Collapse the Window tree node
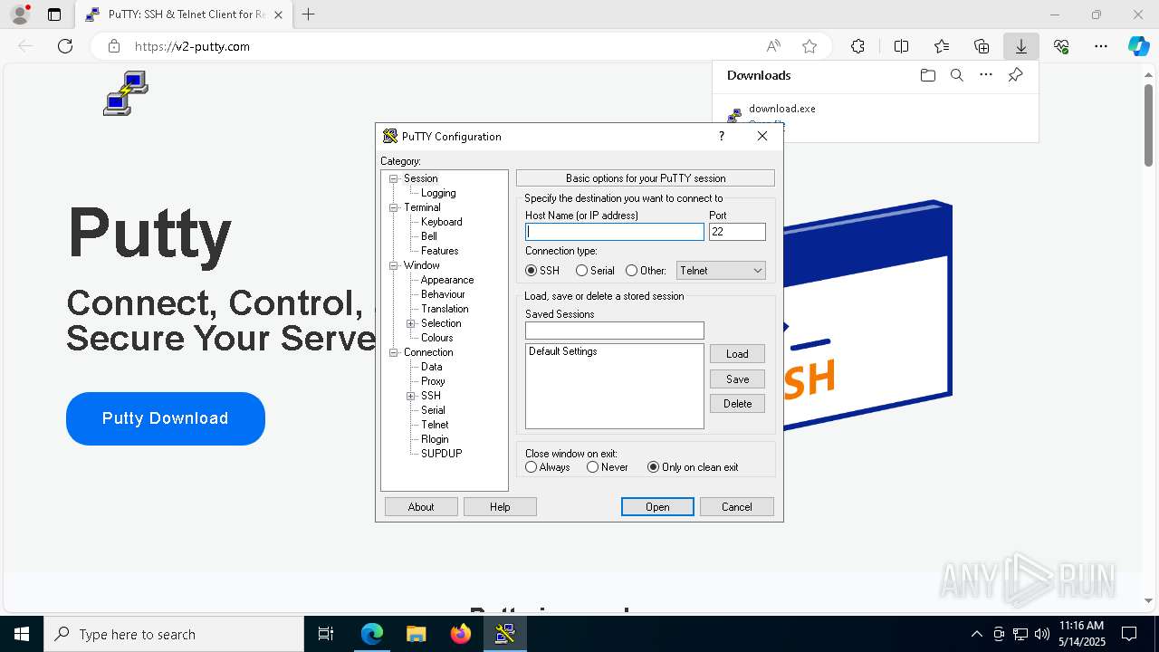This screenshot has height=652, width=1159. click(394, 265)
